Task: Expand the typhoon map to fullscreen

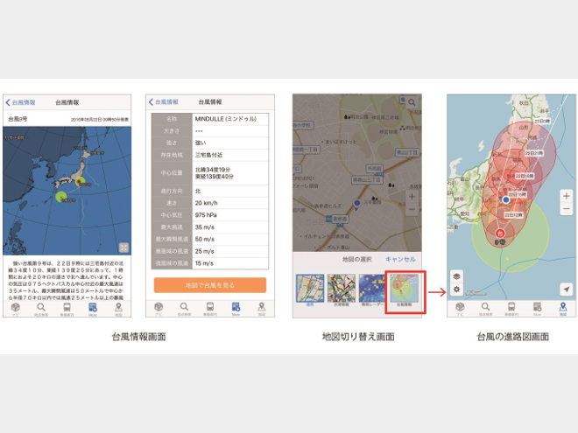Action: point(124,248)
